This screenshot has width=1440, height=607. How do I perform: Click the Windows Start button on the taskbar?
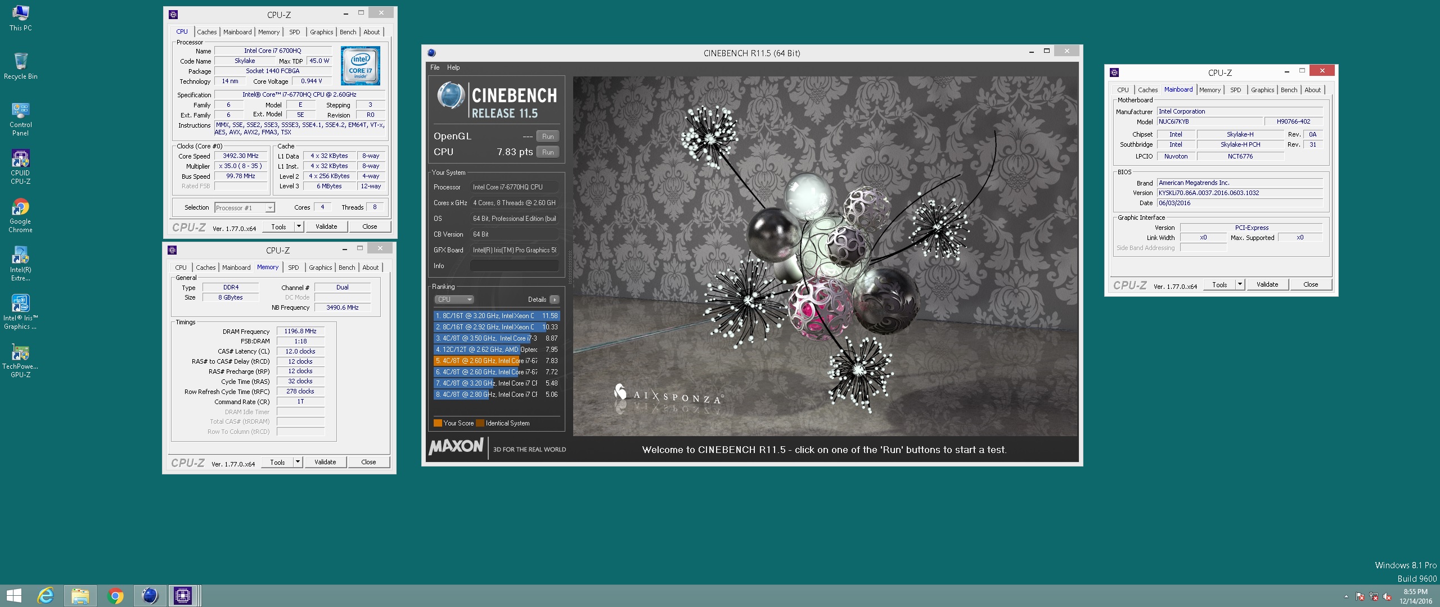click(13, 596)
